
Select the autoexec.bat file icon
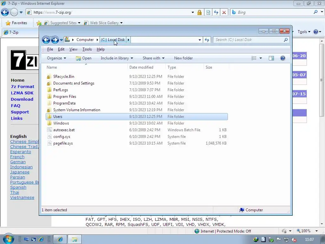coord(49,130)
